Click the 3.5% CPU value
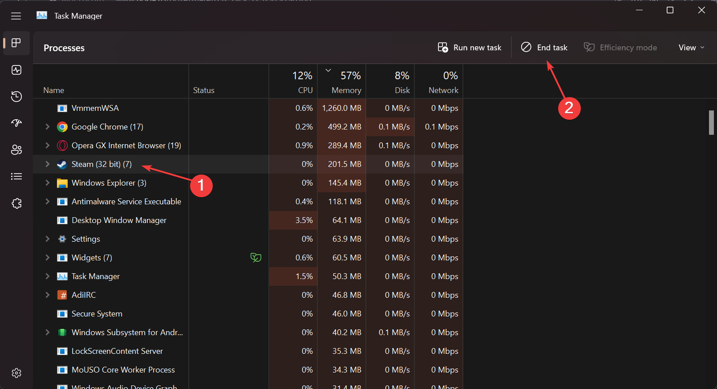Viewport: 717px width, 389px height. coord(304,220)
